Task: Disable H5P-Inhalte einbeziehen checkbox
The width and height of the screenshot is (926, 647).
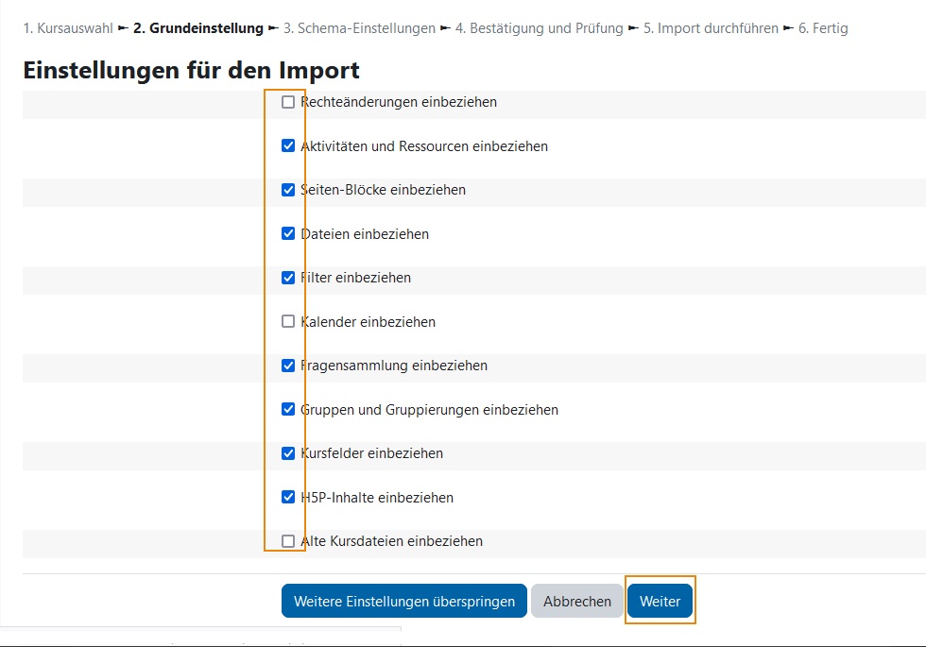Action: 288,498
